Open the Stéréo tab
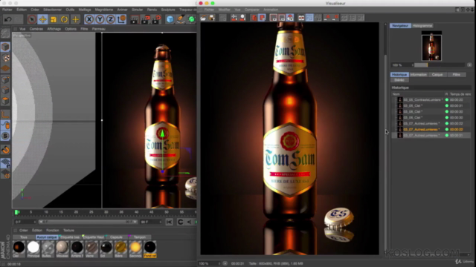This screenshot has width=476, height=267. 399,80
